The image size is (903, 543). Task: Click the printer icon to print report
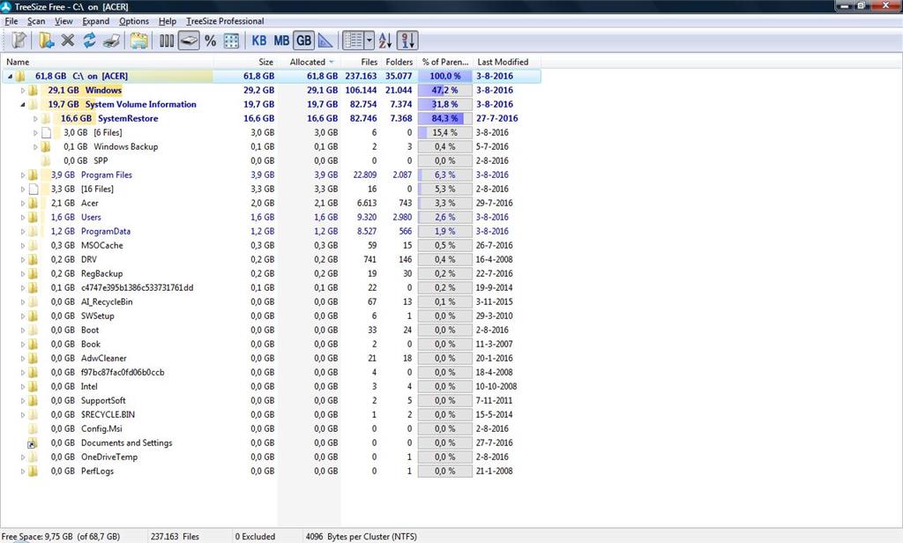coord(112,41)
